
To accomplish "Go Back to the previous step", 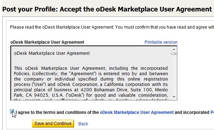I will [x=83, y=124].
